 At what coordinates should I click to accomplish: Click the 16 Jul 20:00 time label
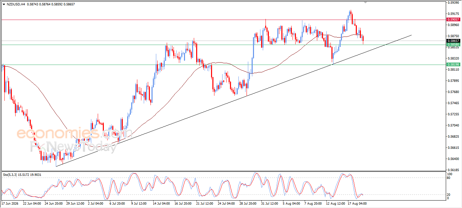click(183, 204)
